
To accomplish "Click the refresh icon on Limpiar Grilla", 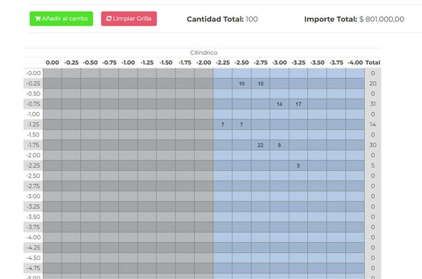I will click(109, 19).
